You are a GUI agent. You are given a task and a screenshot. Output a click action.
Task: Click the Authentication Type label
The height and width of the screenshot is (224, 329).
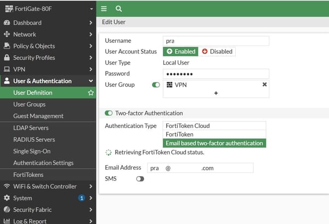tap(131, 126)
